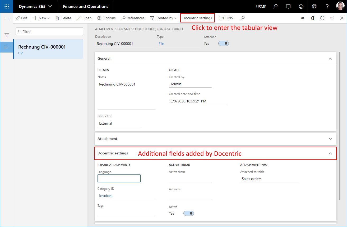347x227 pixels.
Task: Click the Category ID Invoices field
Action: point(127,196)
